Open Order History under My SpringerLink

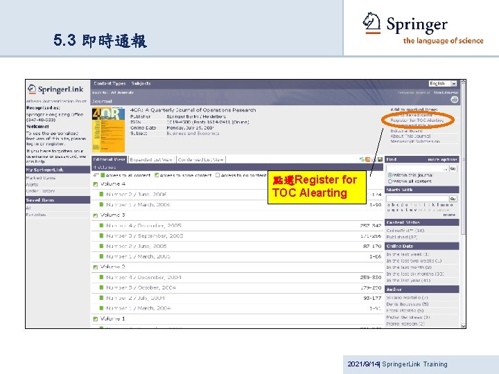pos(40,191)
